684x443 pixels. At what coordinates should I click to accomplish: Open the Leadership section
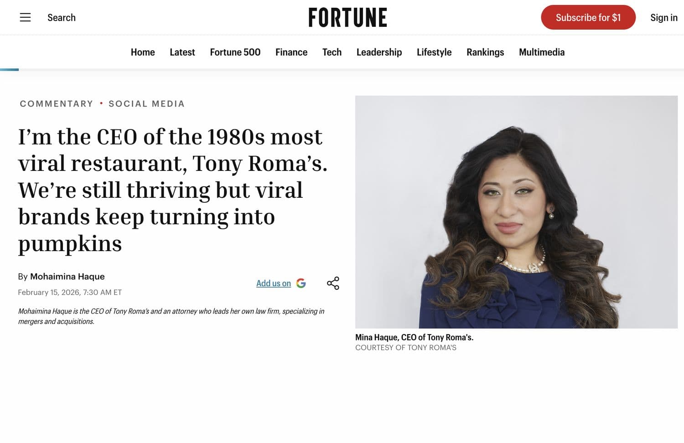[379, 52]
